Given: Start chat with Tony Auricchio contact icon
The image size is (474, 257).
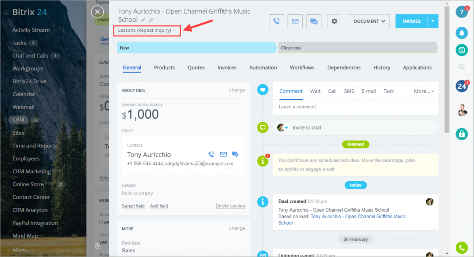Looking at the screenshot, I should (x=235, y=154).
